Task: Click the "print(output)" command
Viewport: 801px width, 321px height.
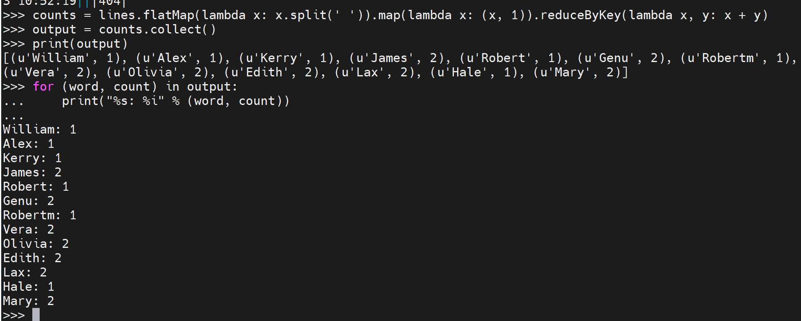Action: 80,44
